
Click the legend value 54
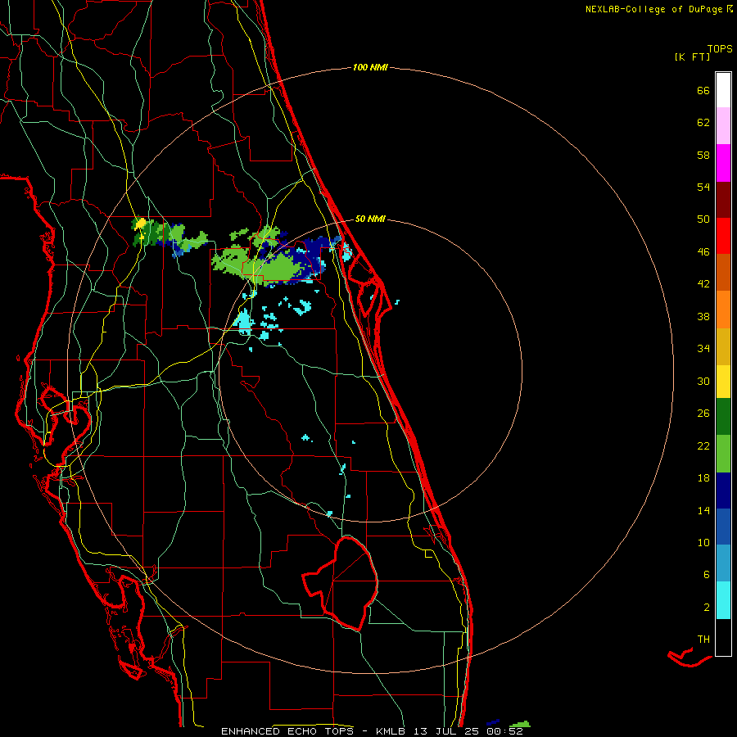tap(703, 187)
